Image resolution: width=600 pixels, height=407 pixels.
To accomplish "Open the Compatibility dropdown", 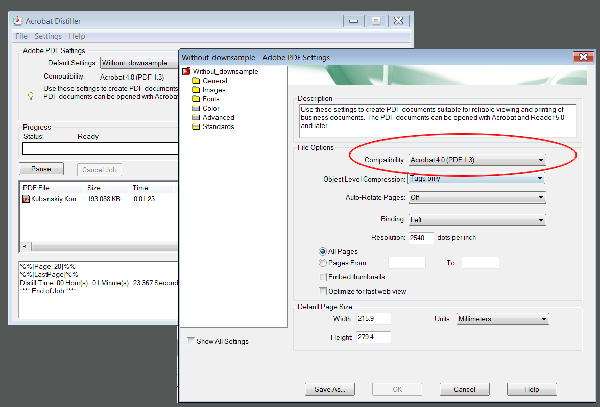I will point(477,160).
